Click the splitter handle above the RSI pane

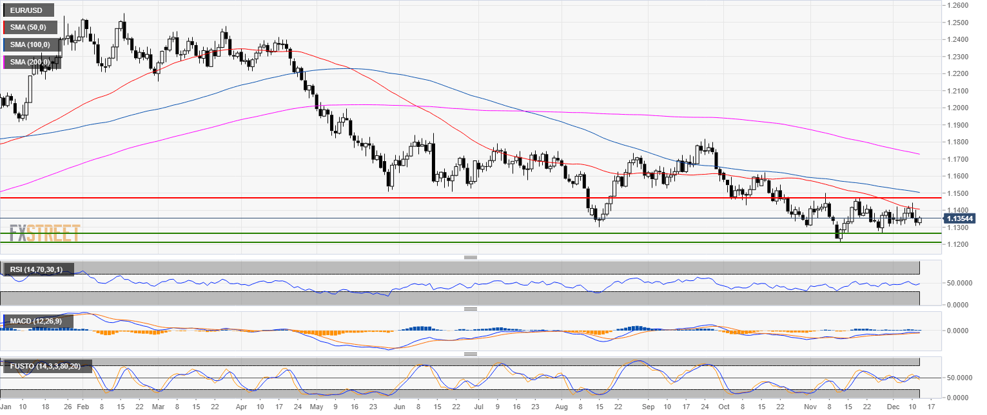coord(471,257)
